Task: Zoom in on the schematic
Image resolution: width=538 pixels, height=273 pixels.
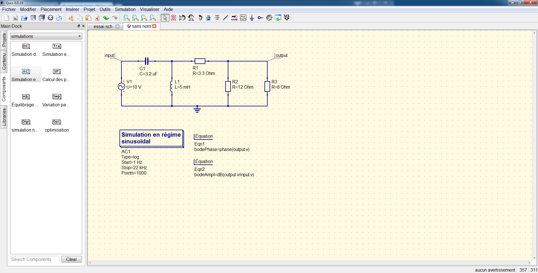Action: pyautogui.click(x=144, y=18)
